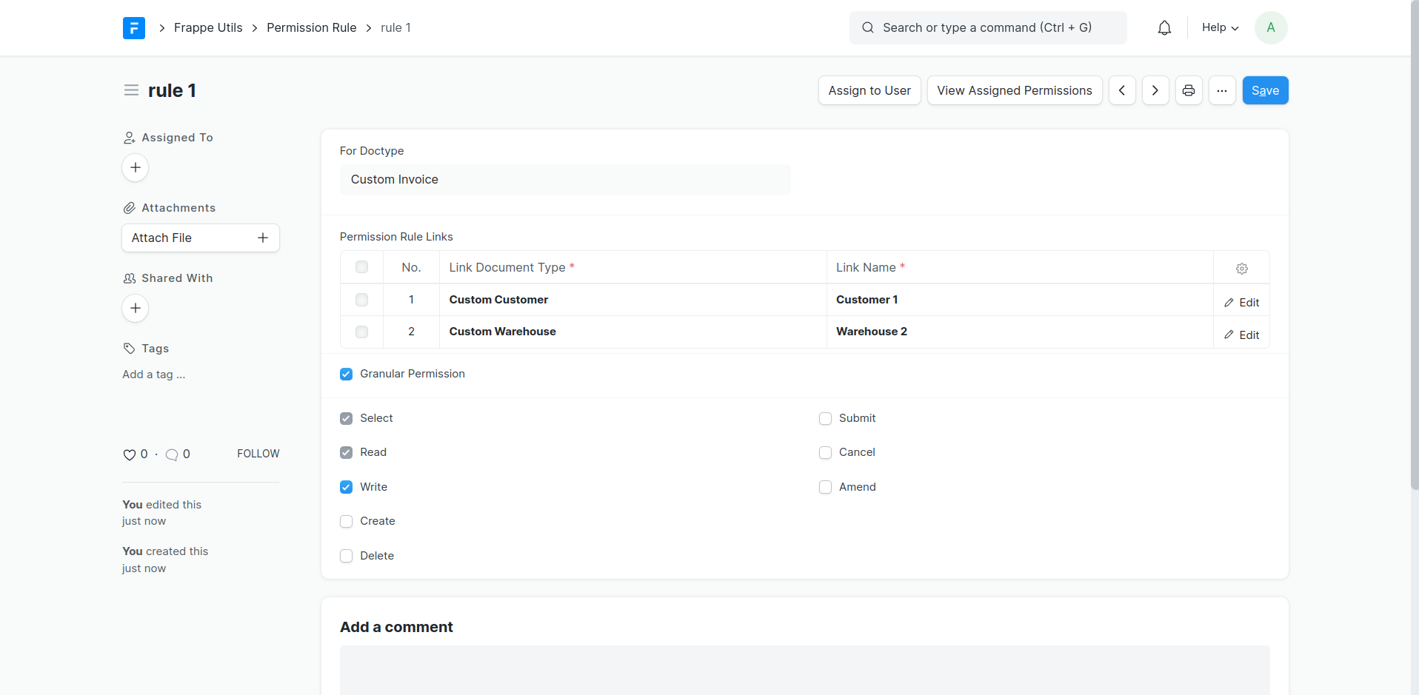The height and width of the screenshot is (695, 1419).
Task: Open the notifications bell
Action: point(1164,28)
